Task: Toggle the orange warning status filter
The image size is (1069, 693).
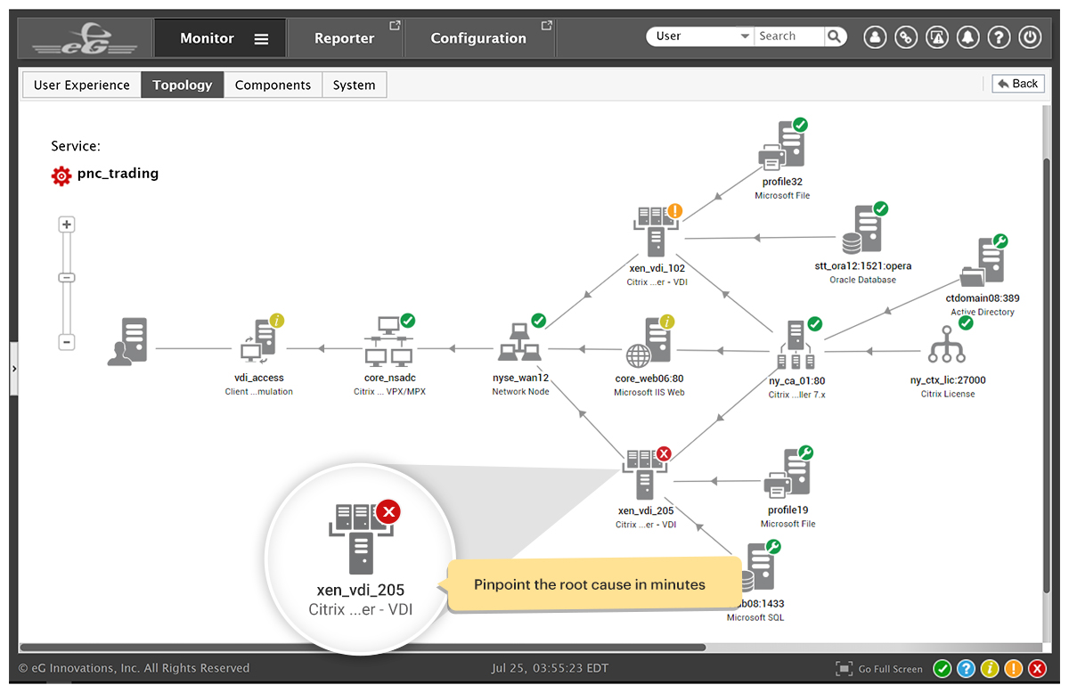Action: [x=1014, y=668]
